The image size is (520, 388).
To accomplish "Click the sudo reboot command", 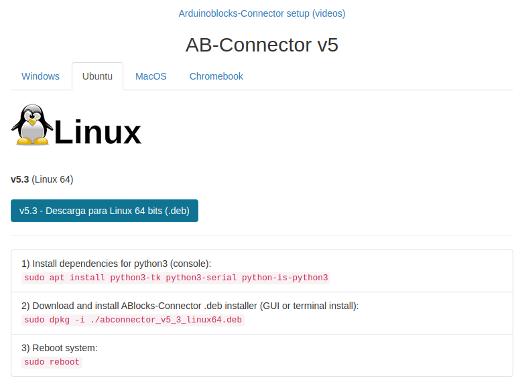I will (52, 362).
